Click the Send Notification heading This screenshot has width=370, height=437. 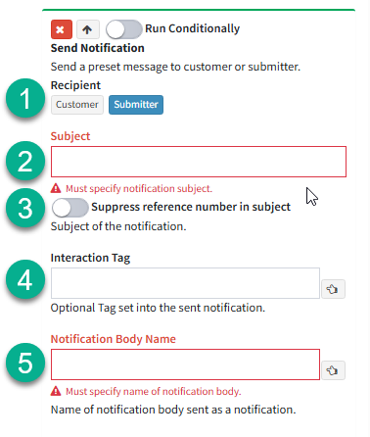(x=97, y=48)
